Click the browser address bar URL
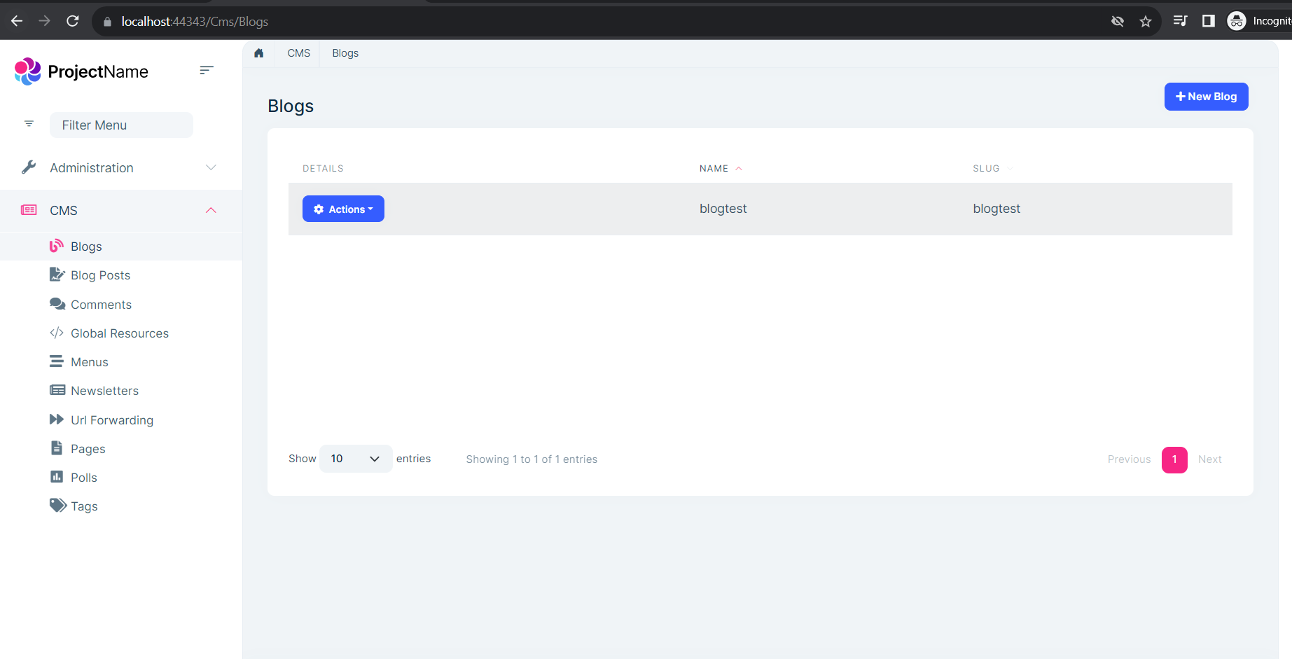The width and height of the screenshot is (1292, 659). pyautogui.click(x=195, y=22)
